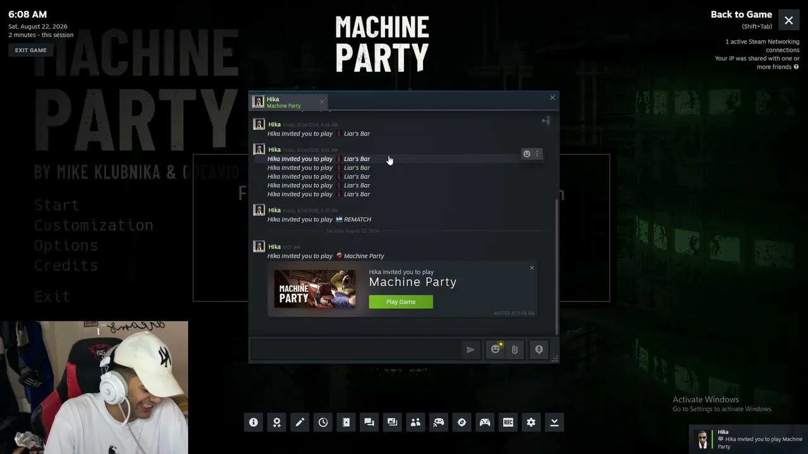
Task: Click inside the chat message input field
Action: (x=357, y=349)
